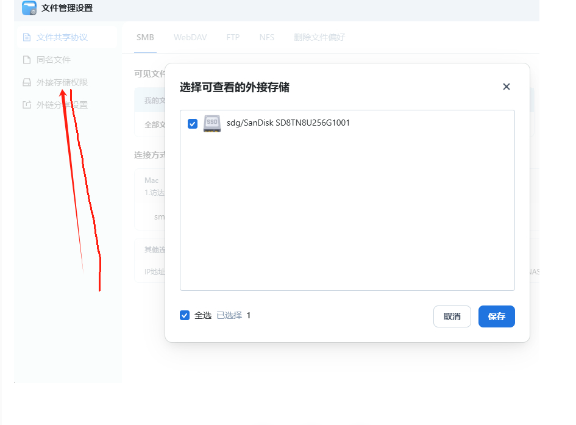Select the sdg/SanDisk SD8TN8U256G1001 device name

tap(288, 123)
